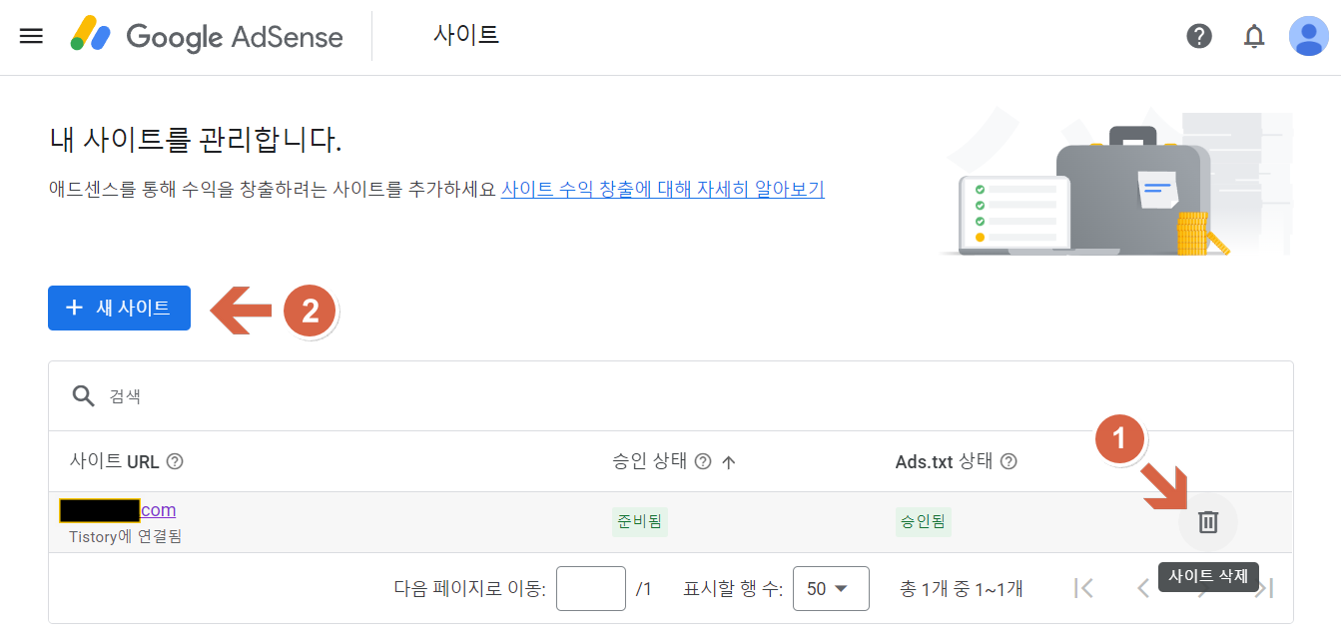Open AdSense help via question mark icon
This screenshot has width=1341, height=644.
pos(1198,36)
